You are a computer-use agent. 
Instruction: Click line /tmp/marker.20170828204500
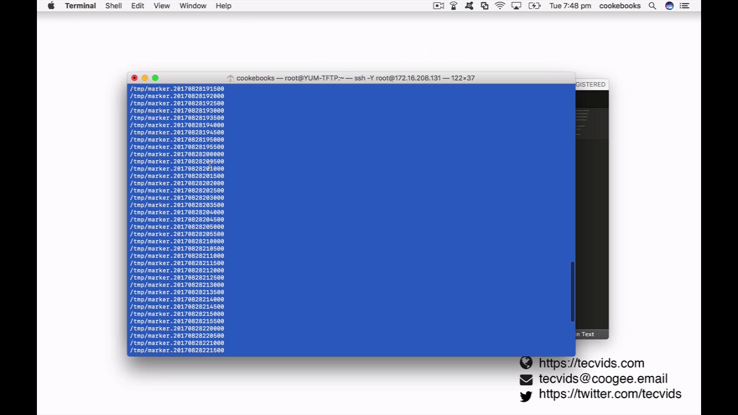click(x=177, y=220)
